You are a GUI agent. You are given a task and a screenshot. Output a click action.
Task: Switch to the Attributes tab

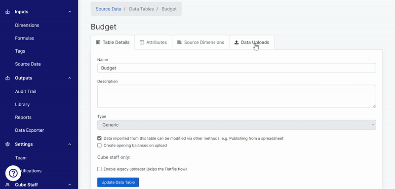[153, 42]
